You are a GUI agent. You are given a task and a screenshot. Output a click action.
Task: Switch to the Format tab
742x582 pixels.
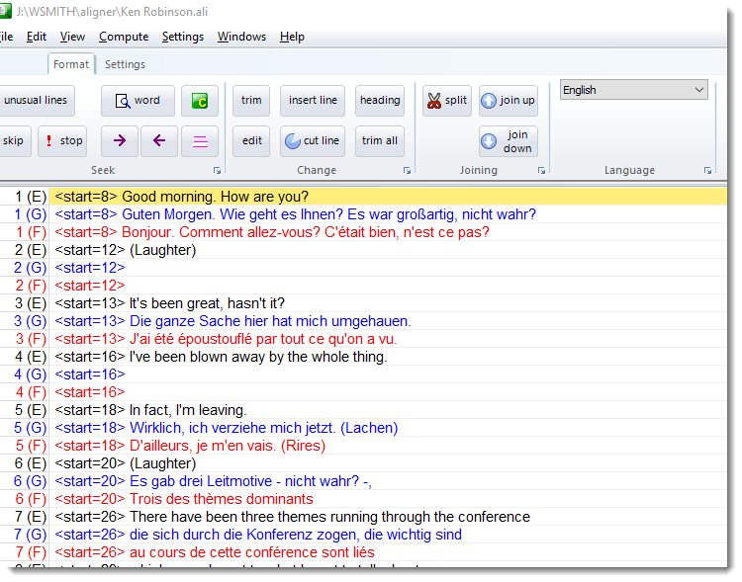pyautogui.click(x=71, y=64)
